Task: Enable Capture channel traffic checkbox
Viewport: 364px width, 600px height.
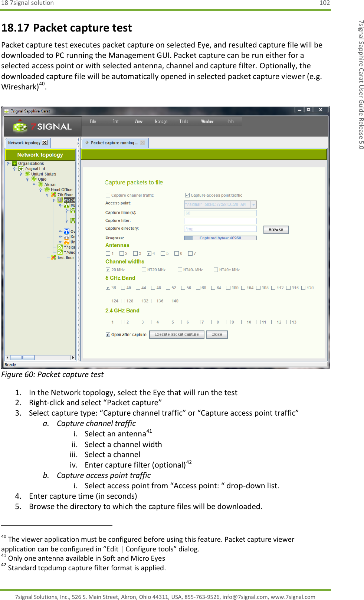Action: click(108, 195)
